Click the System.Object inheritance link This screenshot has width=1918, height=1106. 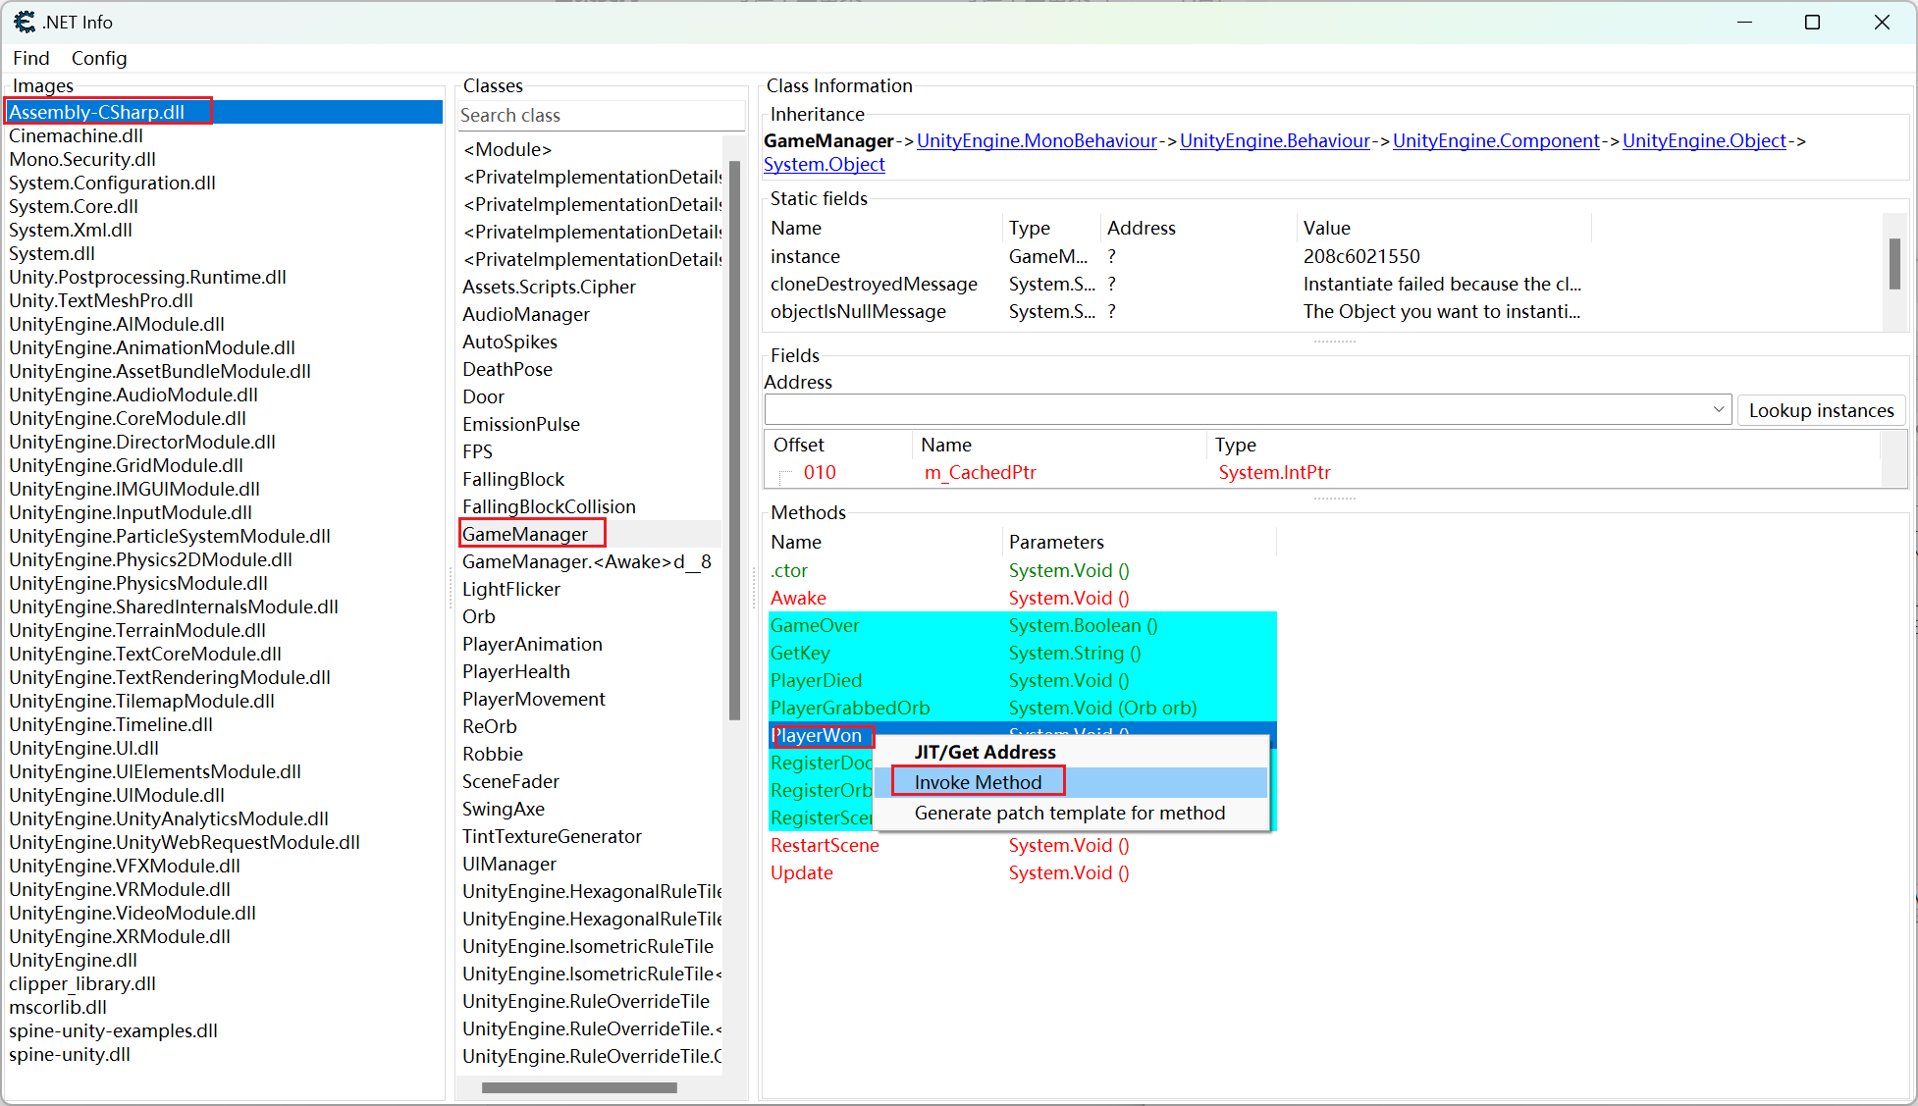coord(824,164)
